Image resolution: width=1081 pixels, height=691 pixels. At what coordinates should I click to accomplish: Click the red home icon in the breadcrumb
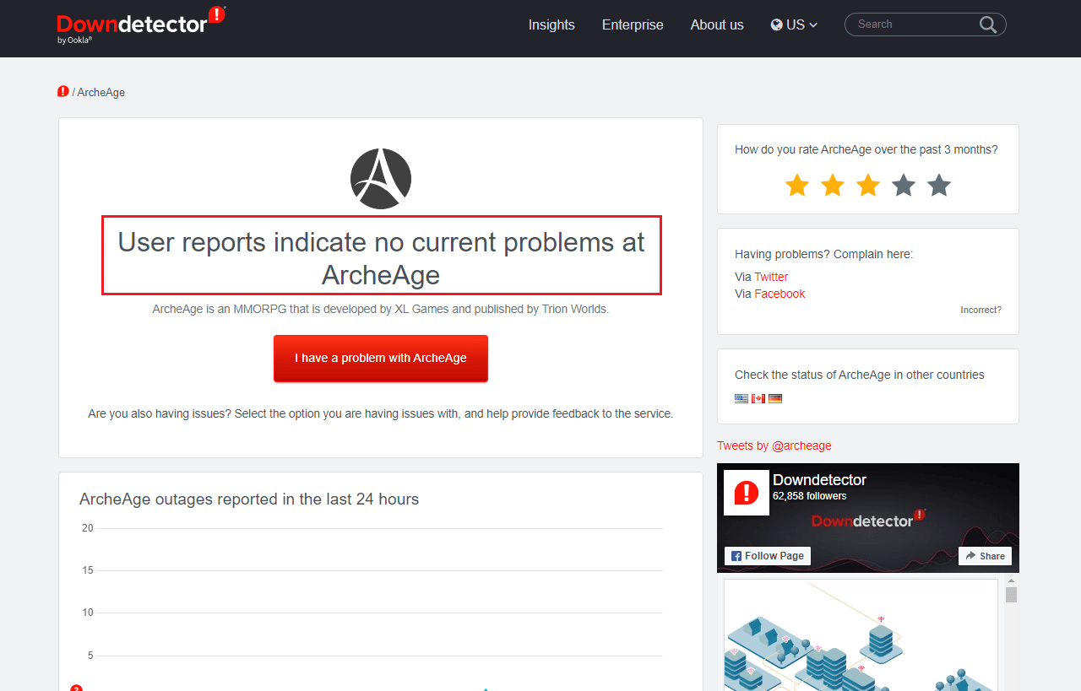(63, 91)
